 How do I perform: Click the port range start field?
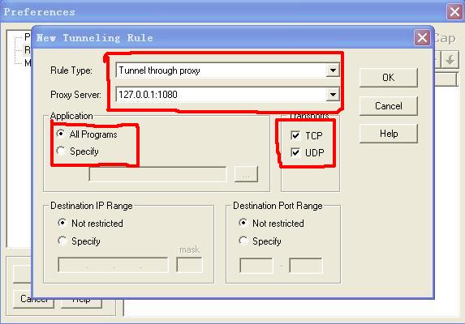pos(256,266)
